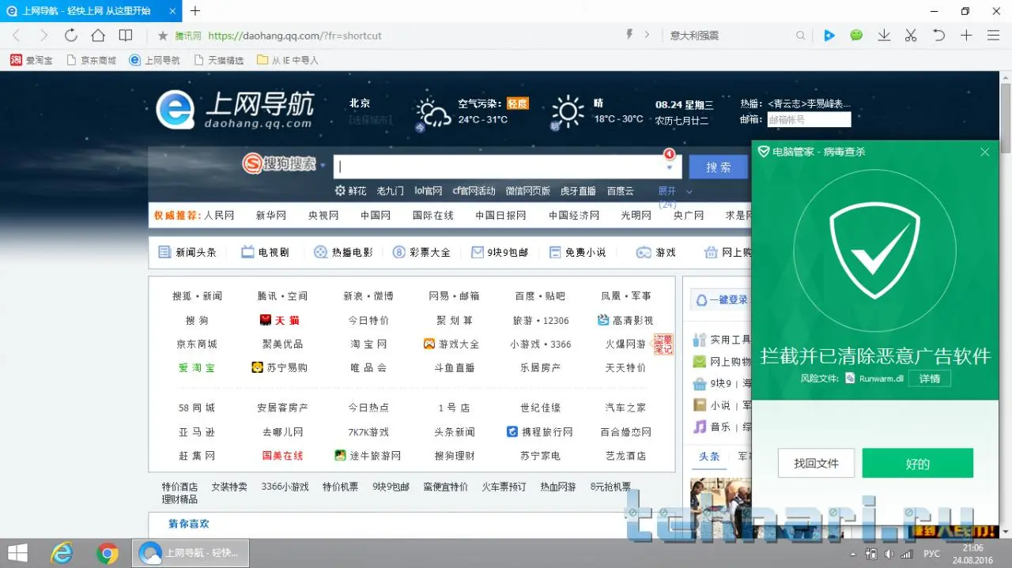Viewport: 1012px width, 568px height.
Task: Select the 免费小说 category tab
Action: pyautogui.click(x=577, y=252)
